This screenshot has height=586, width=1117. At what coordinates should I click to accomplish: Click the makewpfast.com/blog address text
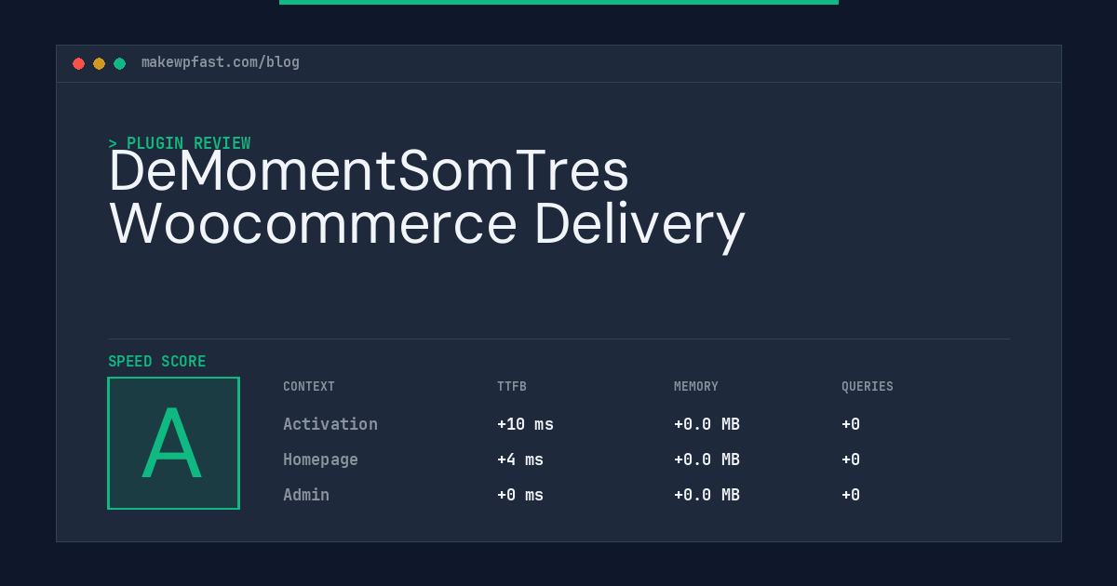coord(221,62)
